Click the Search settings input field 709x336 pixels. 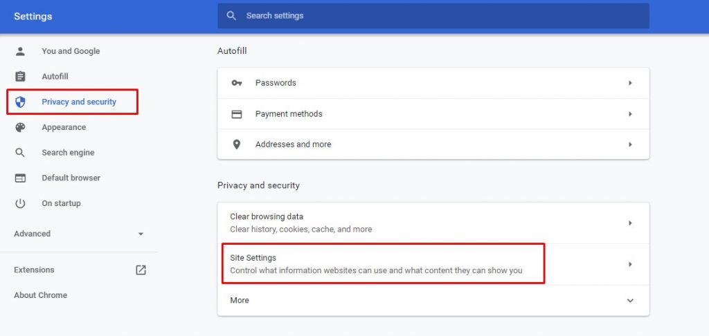433,16
